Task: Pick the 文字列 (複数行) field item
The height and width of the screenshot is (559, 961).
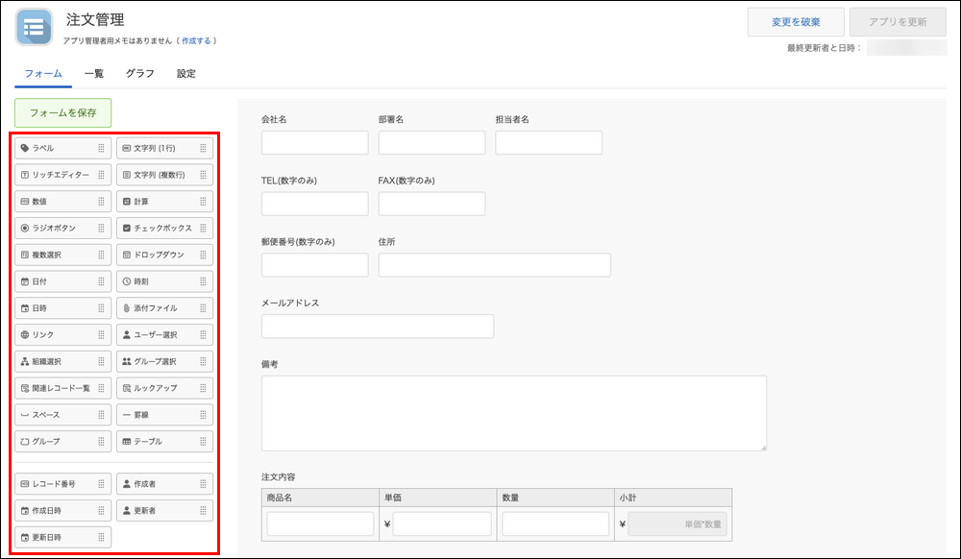Action: (165, 175)
